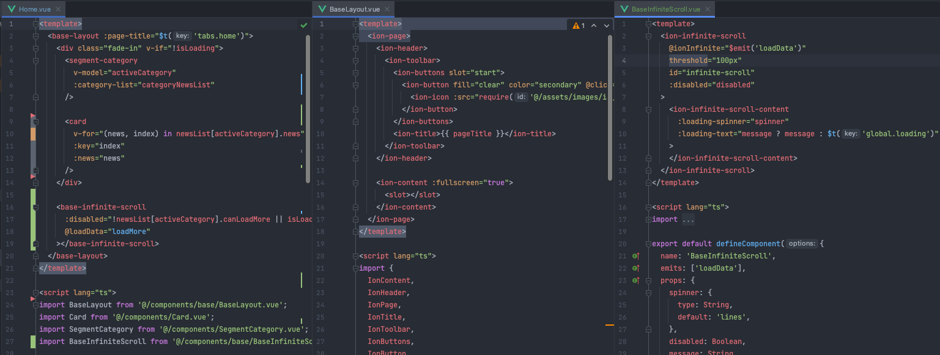Open the warning indicator in BaseLayout.vue

click(x=579, y=25)
